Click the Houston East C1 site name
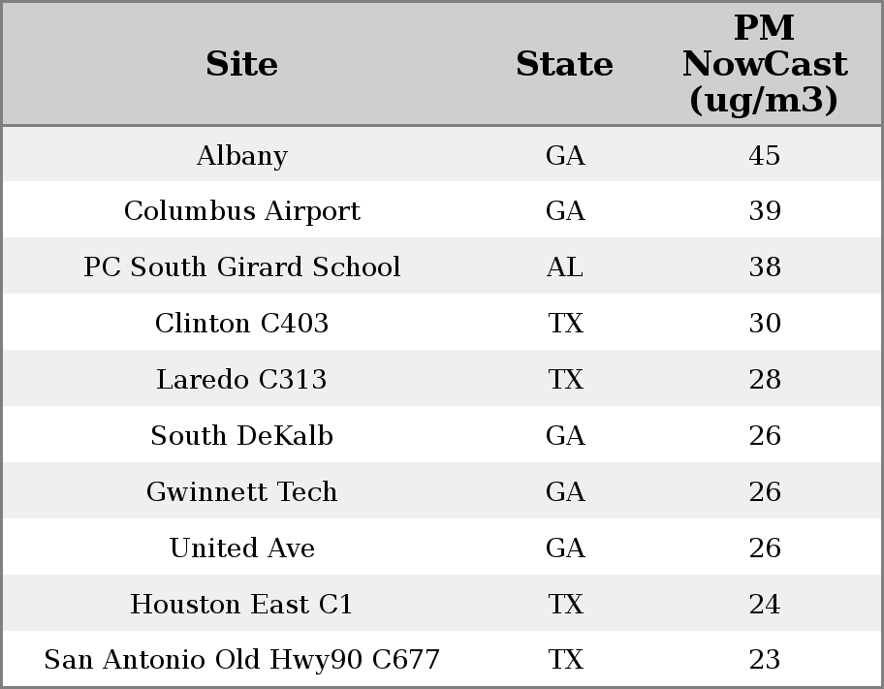884x689 pixels. (241, 605)
